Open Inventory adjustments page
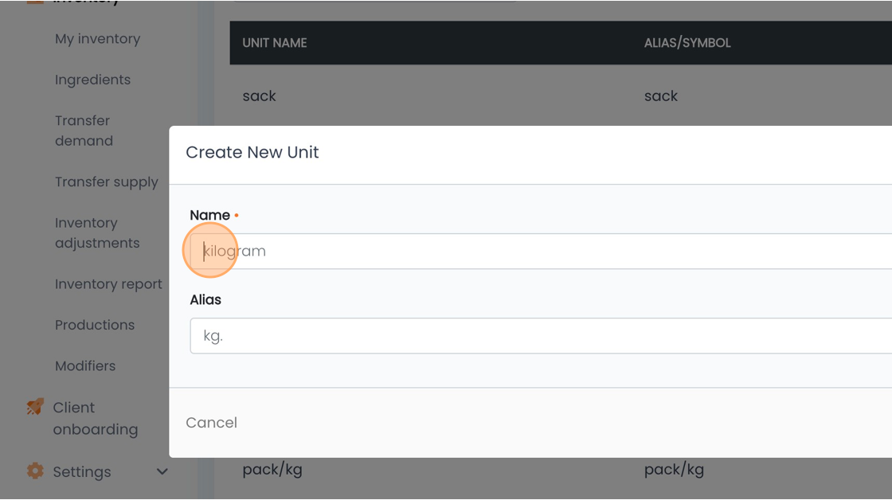892x500 pixels. (x=97, y=232)
